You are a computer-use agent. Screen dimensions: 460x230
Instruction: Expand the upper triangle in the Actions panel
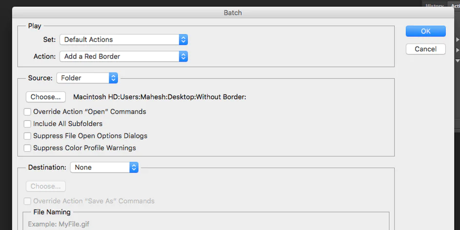tap(458, 39)
